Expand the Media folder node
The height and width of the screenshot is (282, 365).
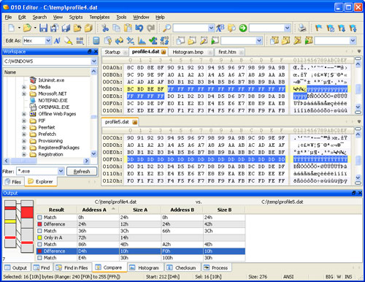pos(24,87)
